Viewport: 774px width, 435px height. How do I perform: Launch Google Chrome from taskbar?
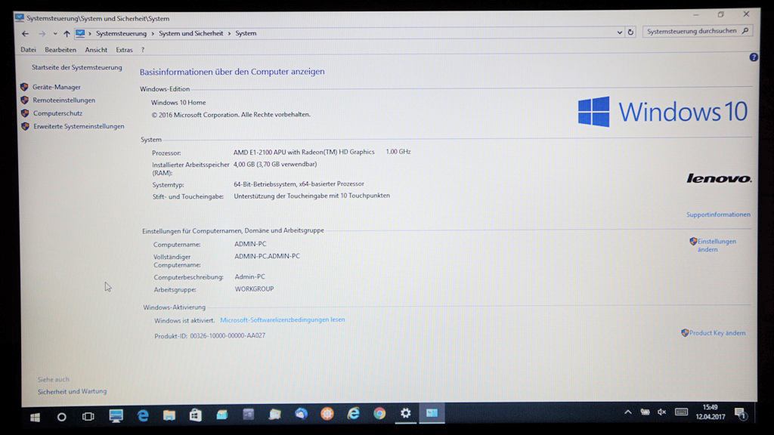[379, 413]
